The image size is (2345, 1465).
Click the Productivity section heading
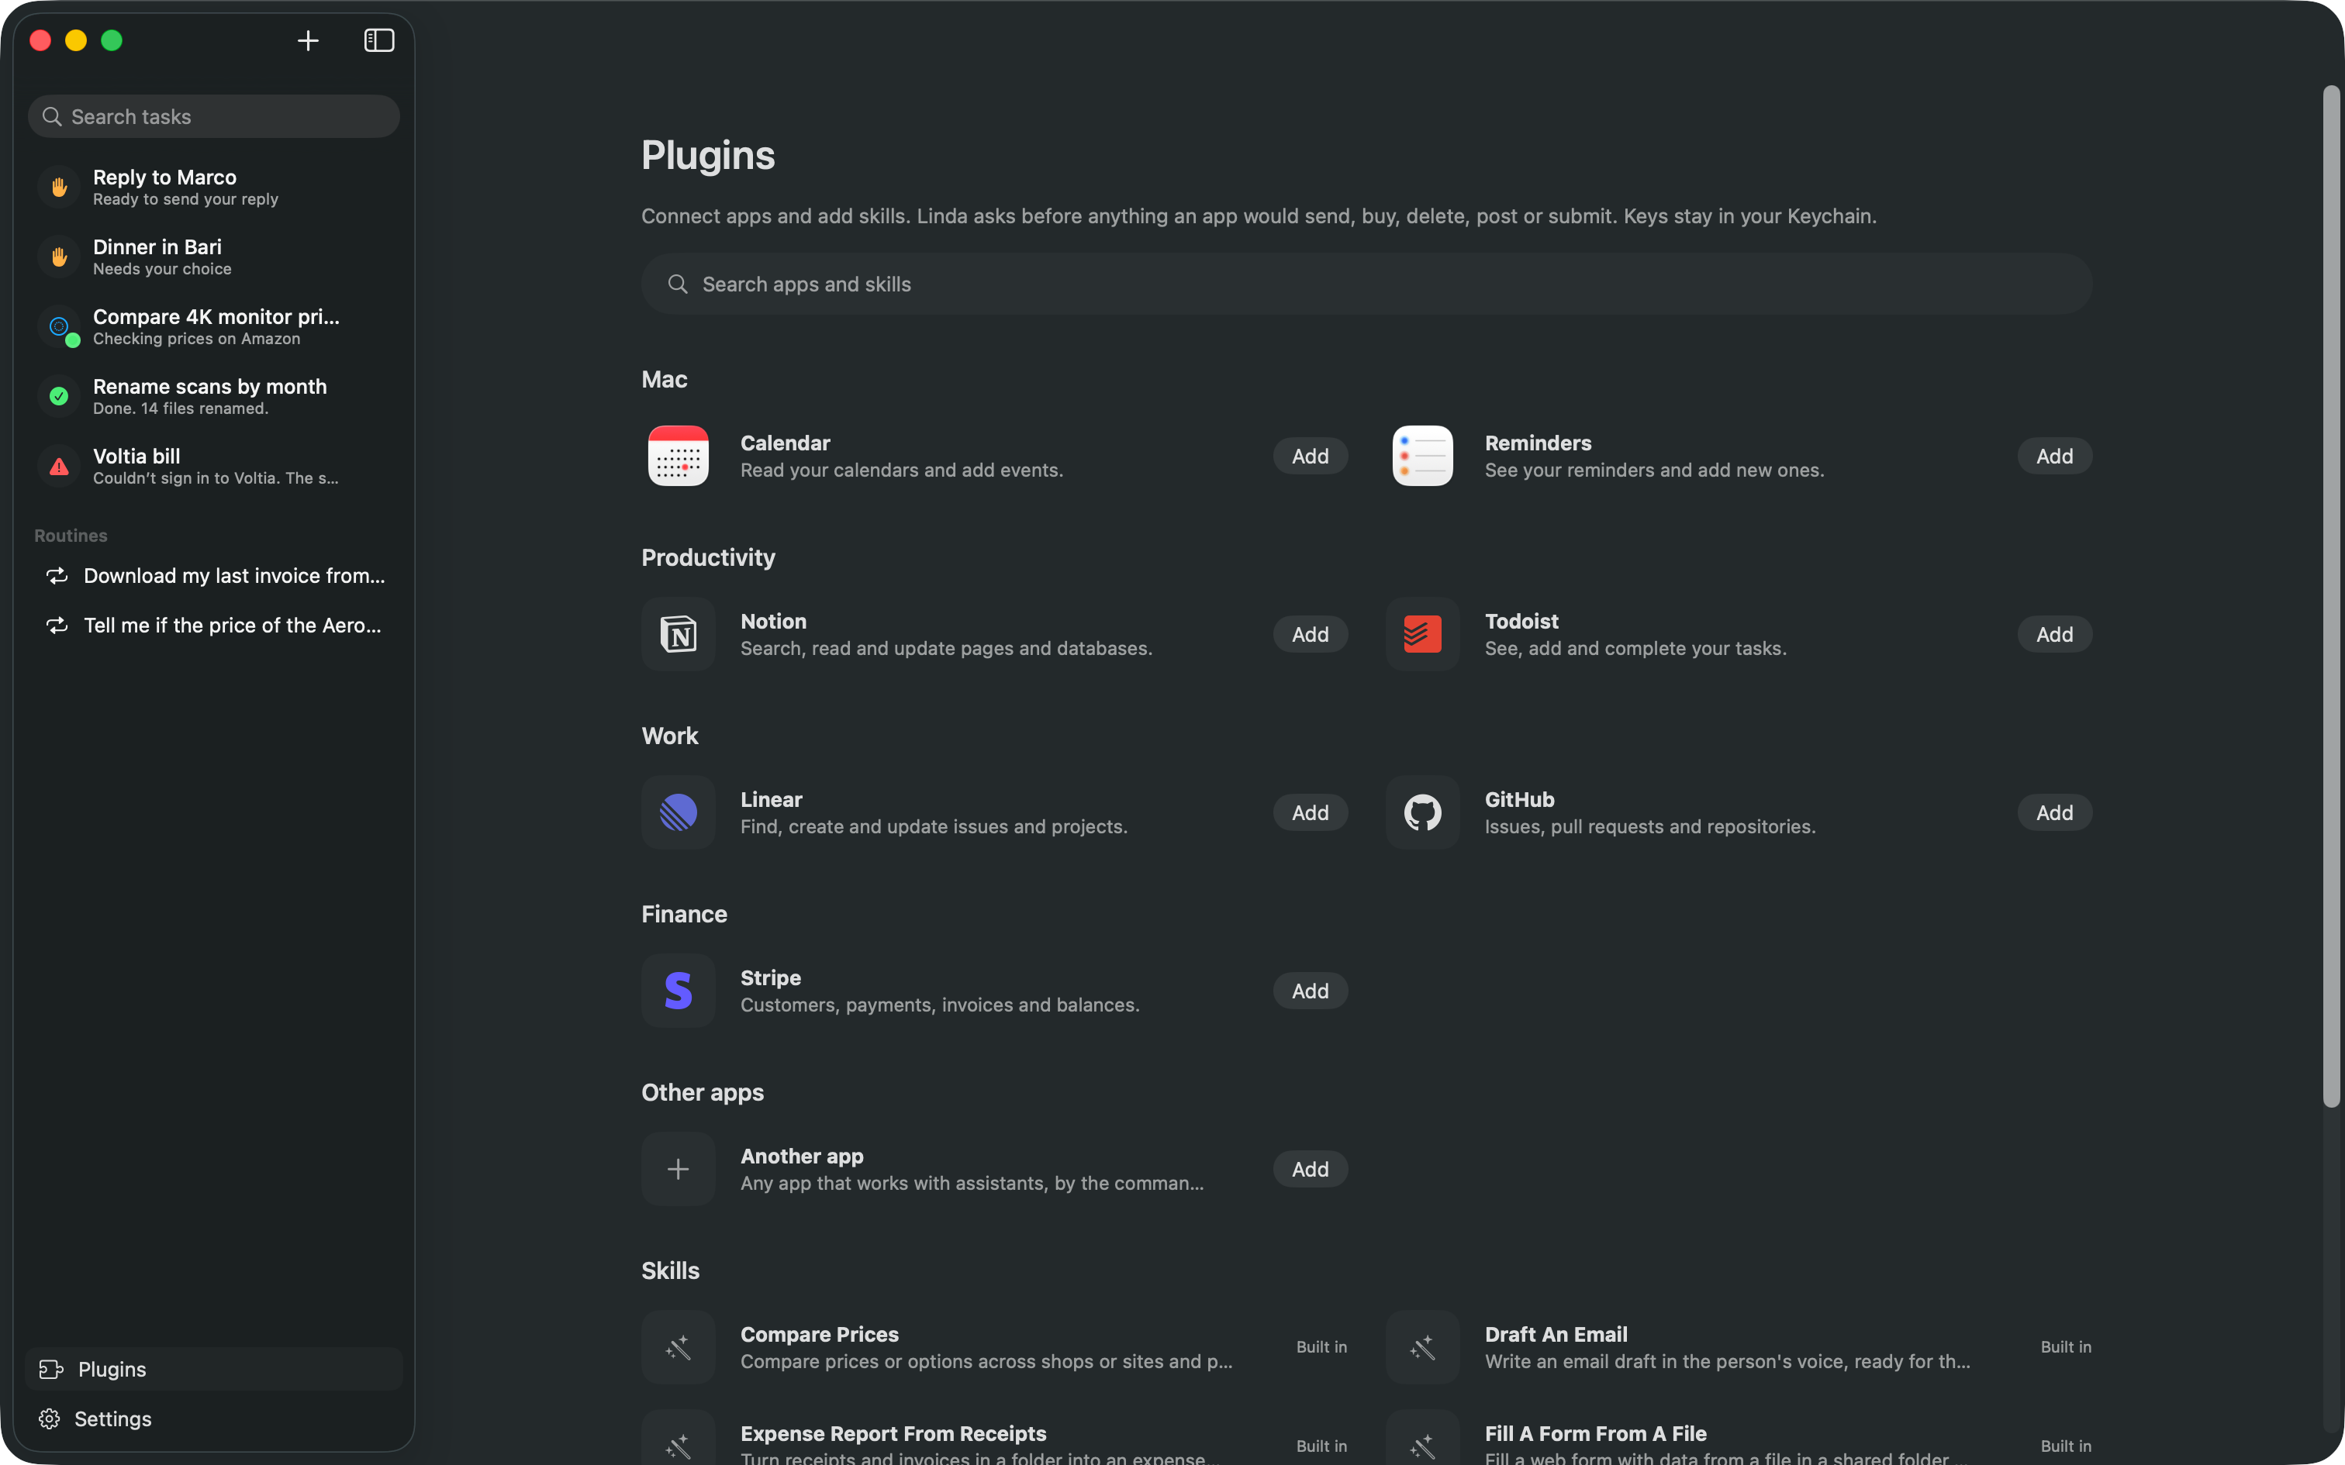[708, 557]
